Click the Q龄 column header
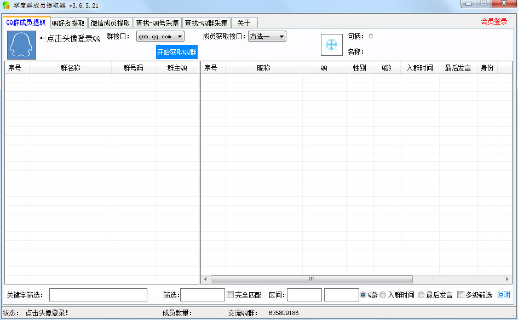The height and width of the screenshot is (320, 518). (387, 68)
